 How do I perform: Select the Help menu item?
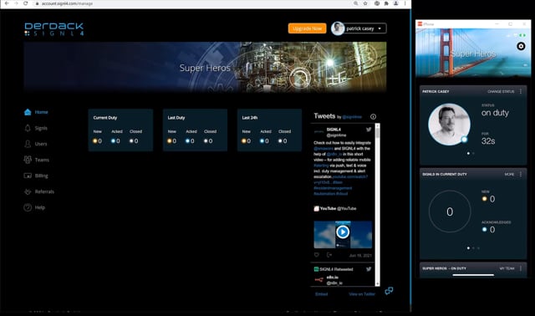39,207
